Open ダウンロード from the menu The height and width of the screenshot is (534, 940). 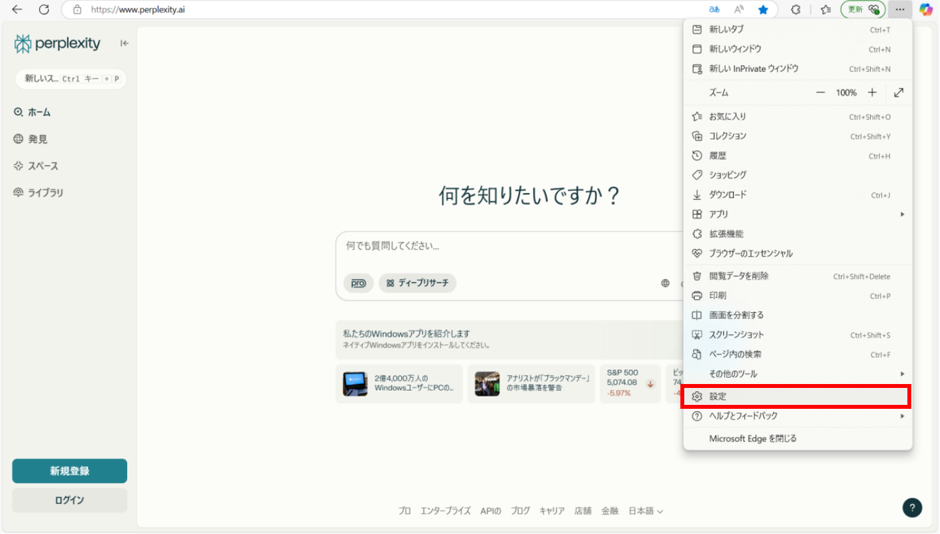pos(797,194)
